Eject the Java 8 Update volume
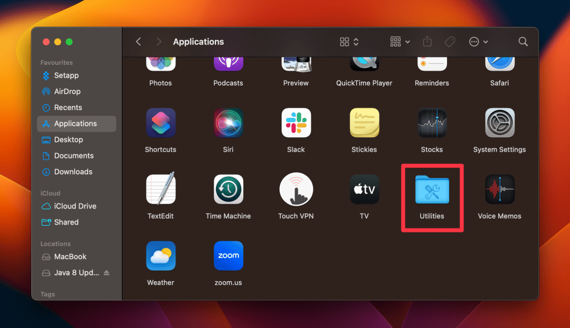Viewport: 570px width, 328px height. (106, 272)
